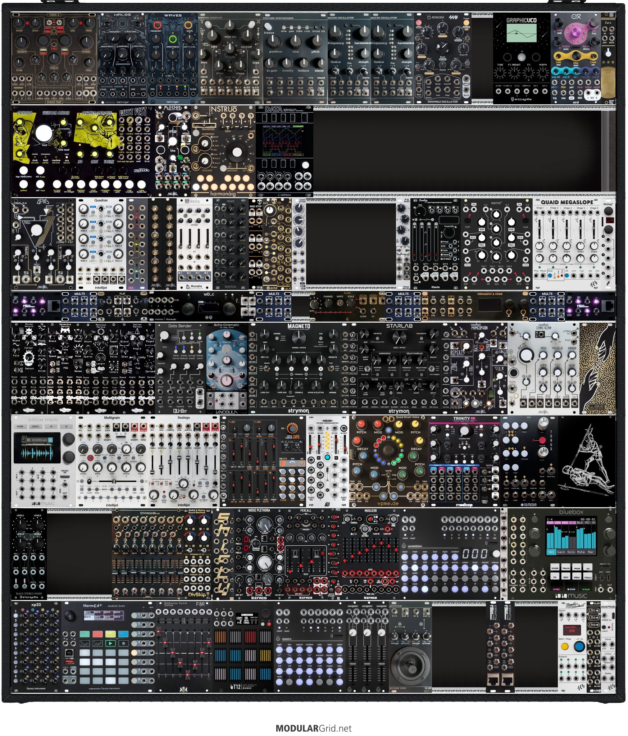628x736 pixels.
Task: Open the Erica Synths Graphic VCO module
Action: click(x=522, y=59)
